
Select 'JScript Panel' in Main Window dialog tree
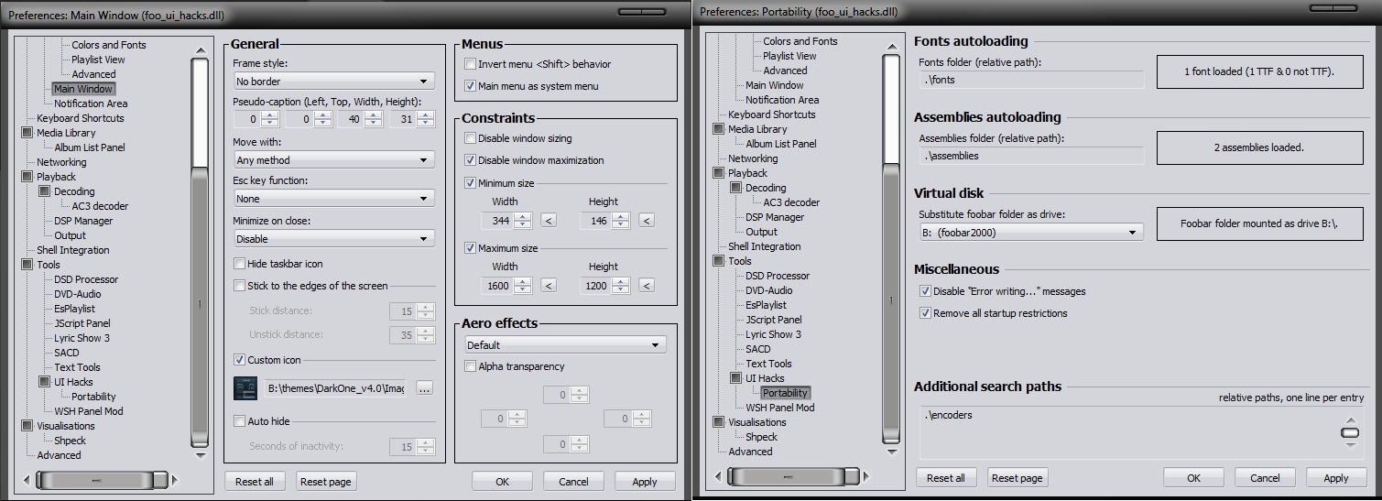point(82,323)
